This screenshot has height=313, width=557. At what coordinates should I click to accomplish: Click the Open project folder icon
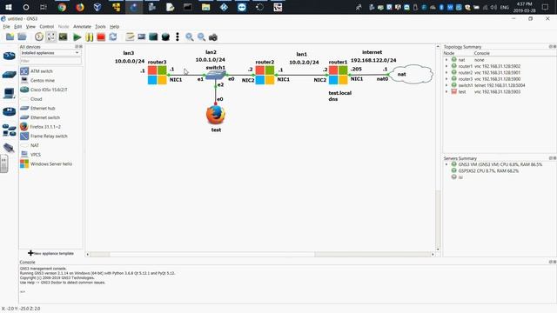pyautogui.click(x=22, y=37)
